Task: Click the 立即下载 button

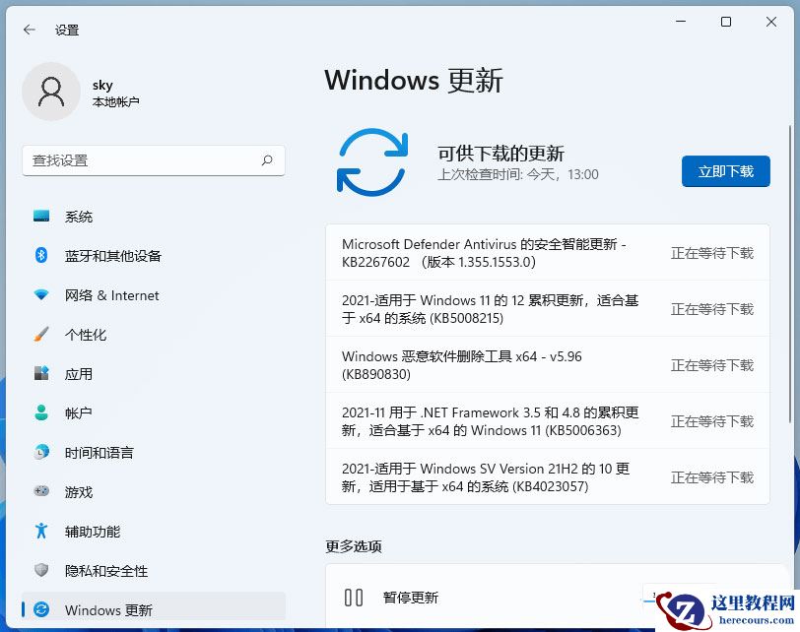Action: click(x=726, y=171)
